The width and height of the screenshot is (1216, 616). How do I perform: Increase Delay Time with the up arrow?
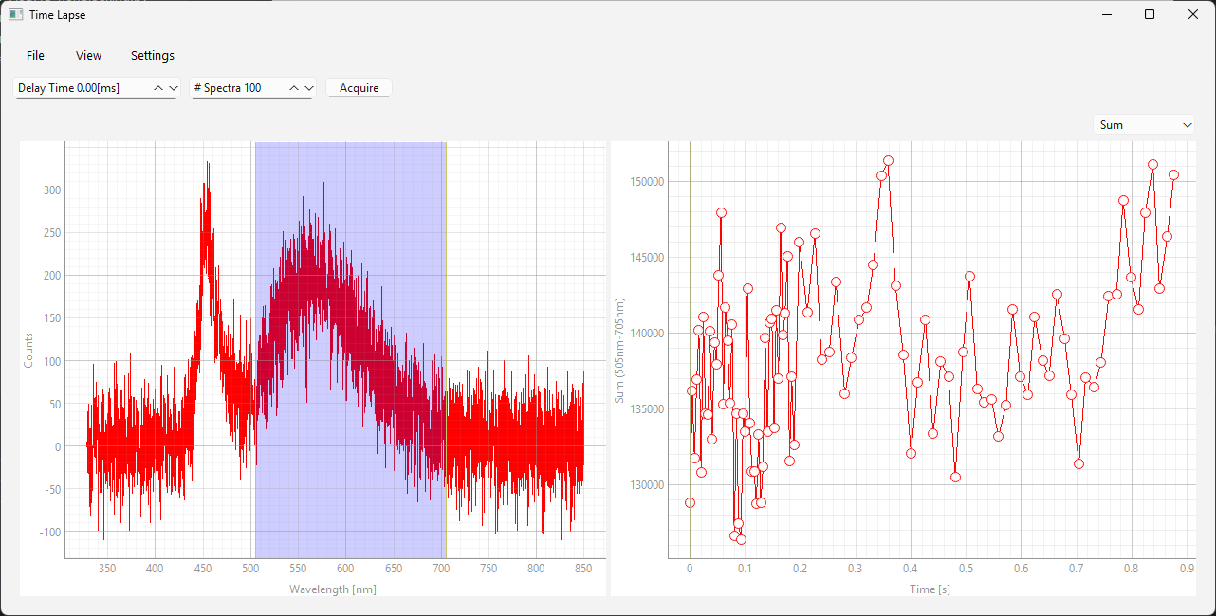click(x=158, y=88)
